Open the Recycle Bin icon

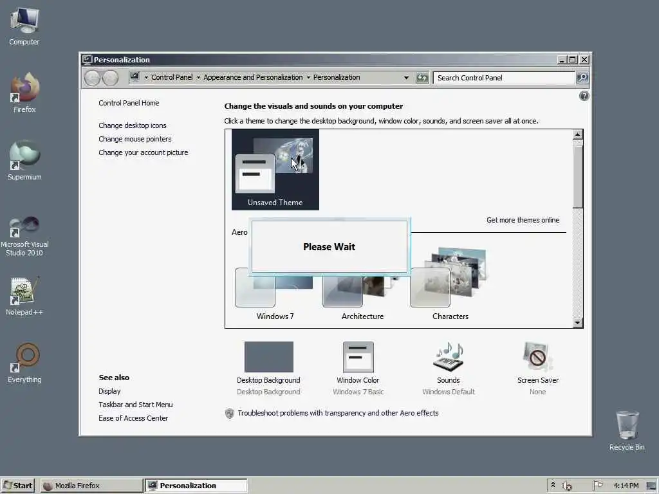pos(627,430)
